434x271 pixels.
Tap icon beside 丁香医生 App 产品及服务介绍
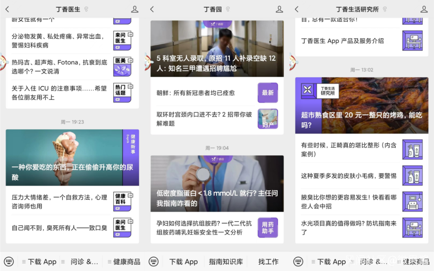click(x=412, y=41)
